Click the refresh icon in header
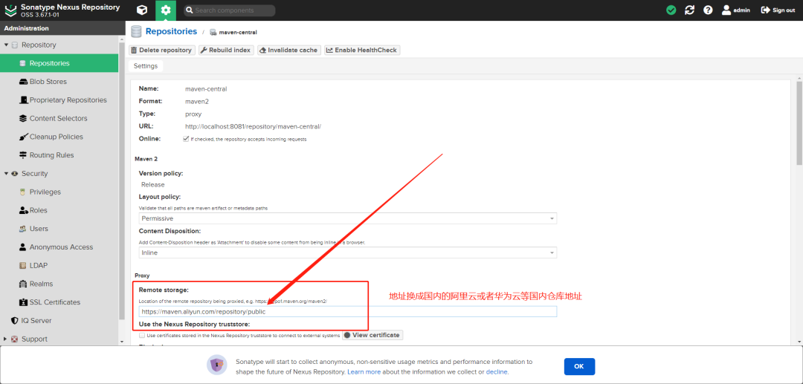This screenshot has width=803, height=384. pos(689,10)
